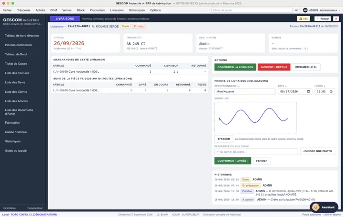Open the Achats menu

point(40,10)
